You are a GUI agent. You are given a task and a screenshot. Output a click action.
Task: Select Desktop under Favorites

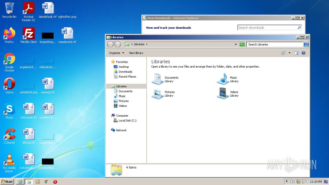(124, 67)
